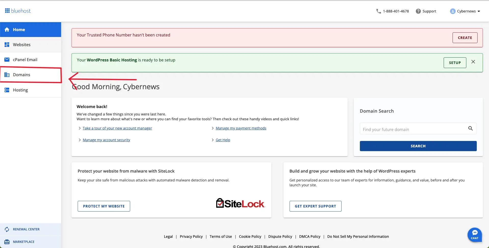Click the Hosting server icon
Screen dimensions: 489x248
pos(7,90)
